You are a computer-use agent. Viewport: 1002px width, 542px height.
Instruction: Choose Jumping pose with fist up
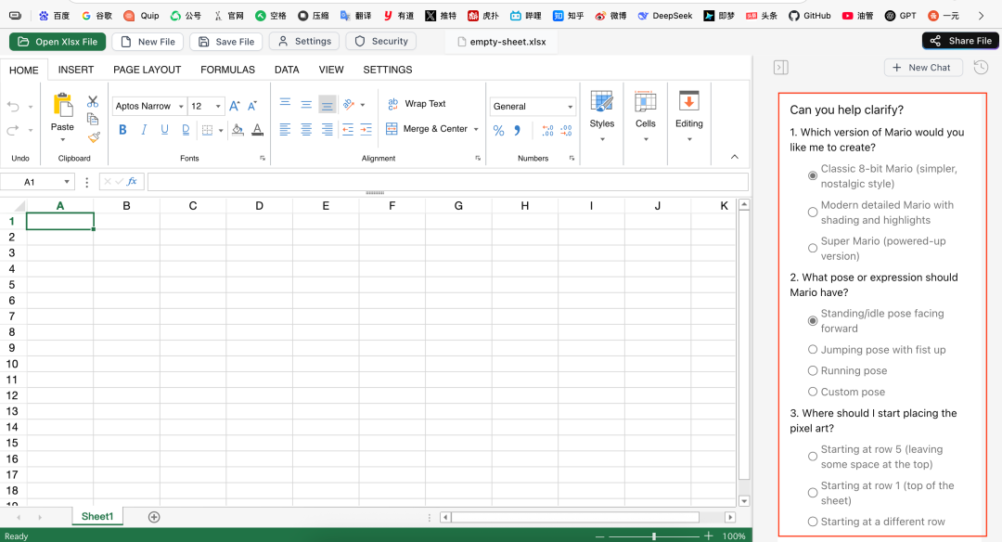(813, 350)
